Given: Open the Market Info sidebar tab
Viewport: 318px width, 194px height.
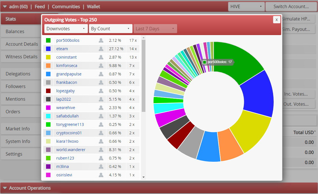Looking at the screenshot, I should [x=21, y=129].
